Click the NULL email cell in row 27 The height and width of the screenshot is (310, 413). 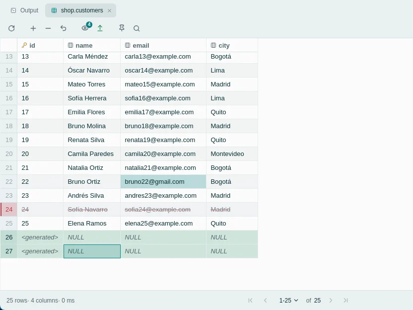[x=163, y=251]
